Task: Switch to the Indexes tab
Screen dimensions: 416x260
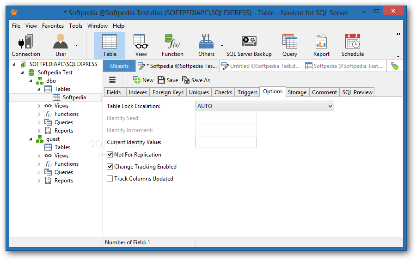Action: coord(138,92)
